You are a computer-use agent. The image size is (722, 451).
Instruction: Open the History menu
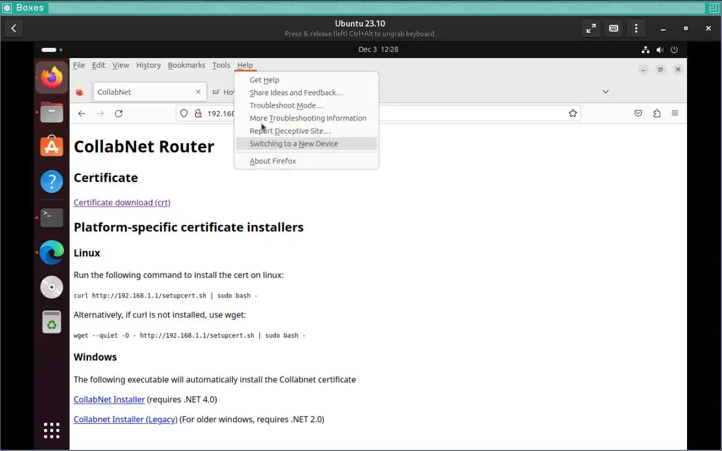148,65
